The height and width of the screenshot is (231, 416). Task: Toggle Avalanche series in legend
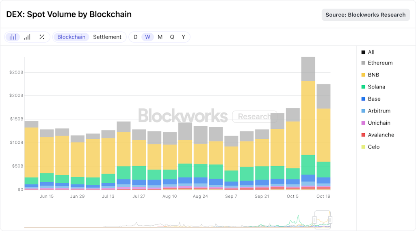[363, 135]
